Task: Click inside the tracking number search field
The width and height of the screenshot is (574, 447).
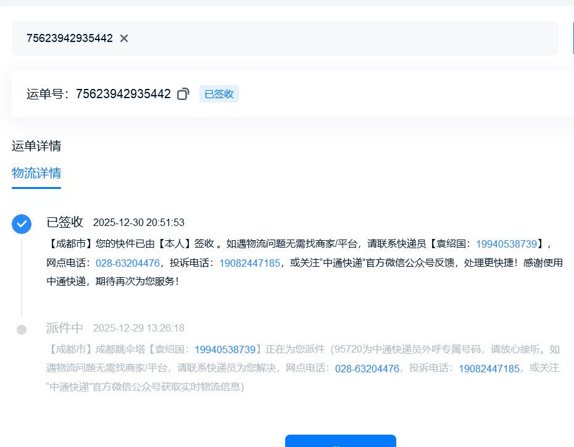Action: (x=309, y=38)
